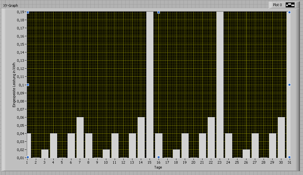Click the blue handle at the bottom-right plot corner
303x175 pixels.
coord(289,157)
